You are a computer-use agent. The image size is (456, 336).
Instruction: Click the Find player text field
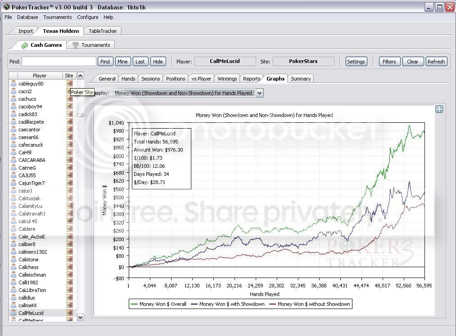coord(59,61)
